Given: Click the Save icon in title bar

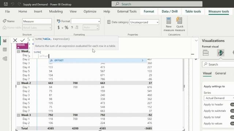Looking at the screenshot, I should (6, 4).
